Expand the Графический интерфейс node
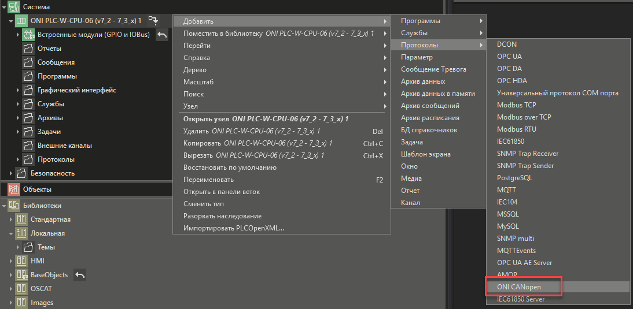Image resolution: width=633 pixels, height=309 pixels. pos(18,90)
